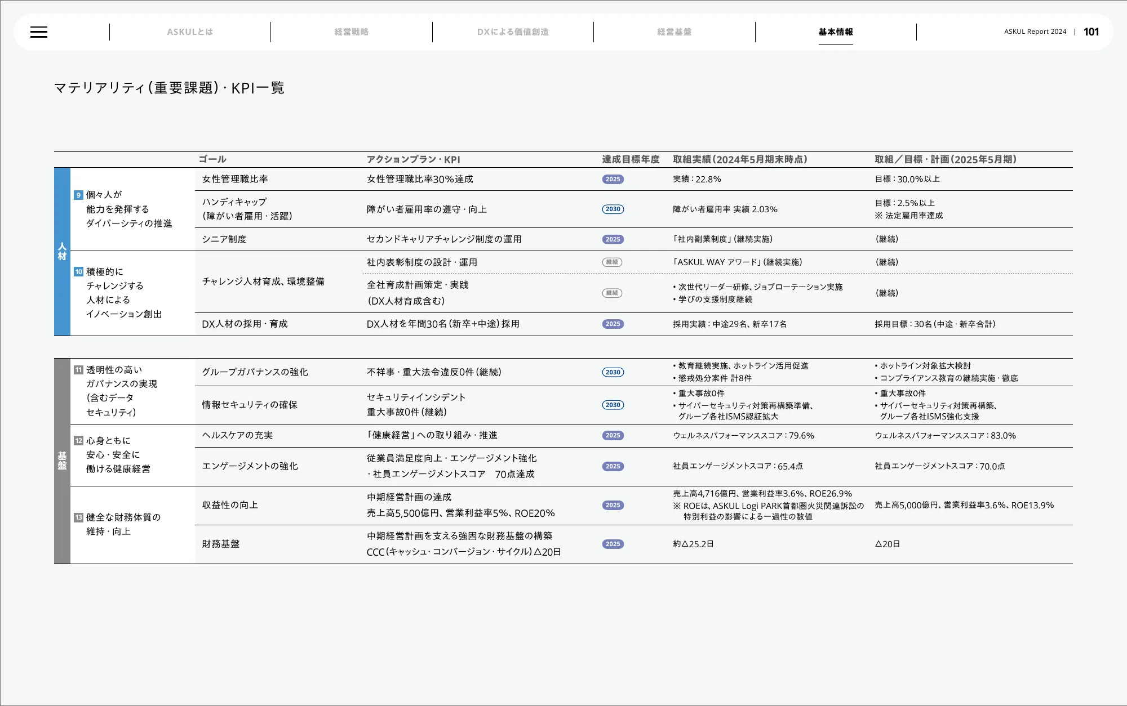Click the 2025 badge for 女性管理職比率
Screen dimensions: 1127x706
coord(613,179)
